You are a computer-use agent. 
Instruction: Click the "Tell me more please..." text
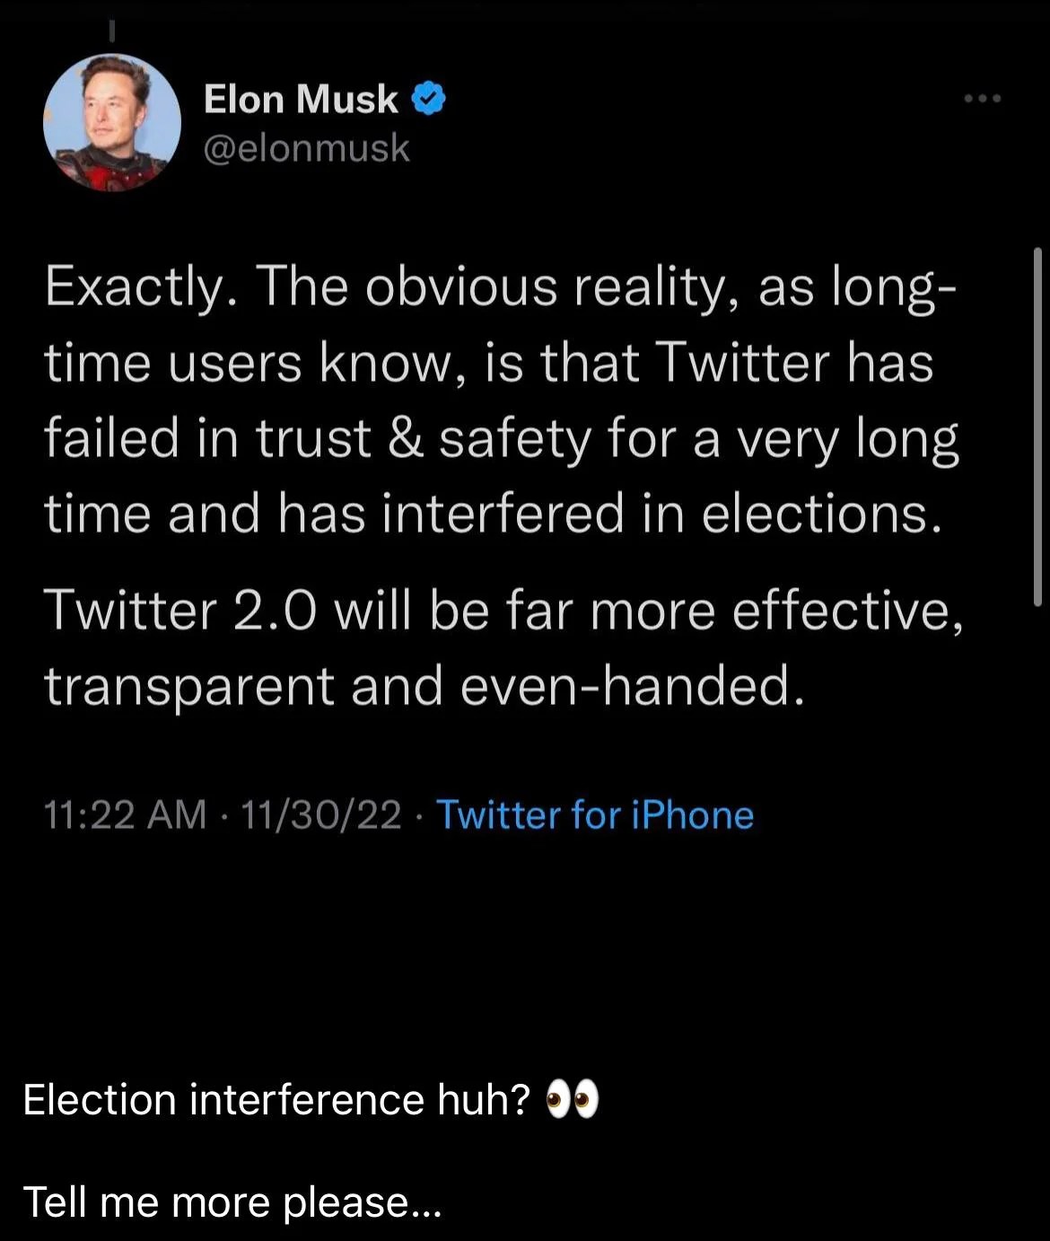pos(232,1202)
